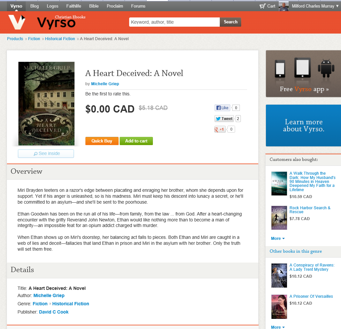Image resolution: width=341 pixels, height=329 pixels.
Task: Click the Android robot app icon
Action: 326,68
